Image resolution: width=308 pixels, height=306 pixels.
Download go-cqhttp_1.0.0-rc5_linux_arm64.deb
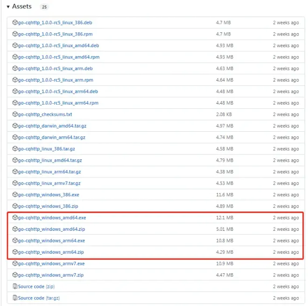coord(58,92)
